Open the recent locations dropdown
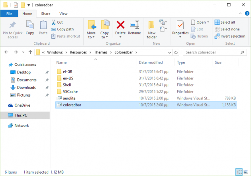Screen dimensions: 251x176 click(x=23, y=52)
